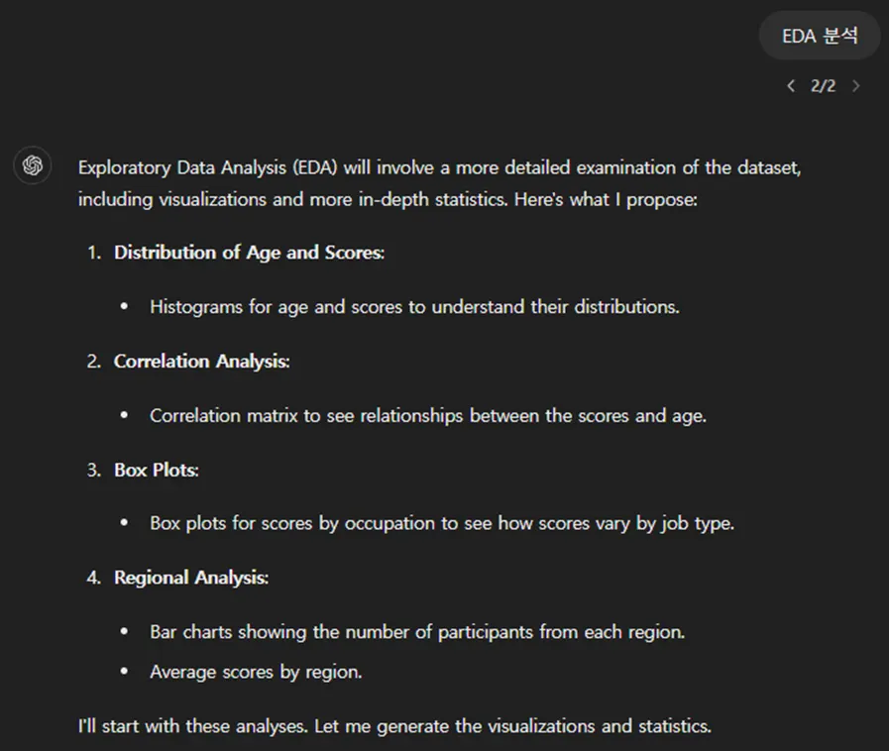Click the box plots by occupation bullet
Viewport: 889px width, 751px height.
(x=441, y=523)
